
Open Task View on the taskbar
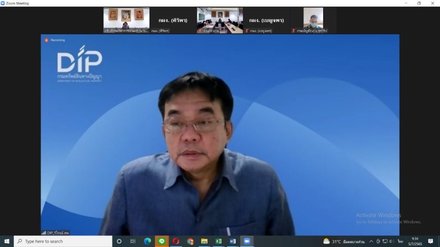(133, 241)
